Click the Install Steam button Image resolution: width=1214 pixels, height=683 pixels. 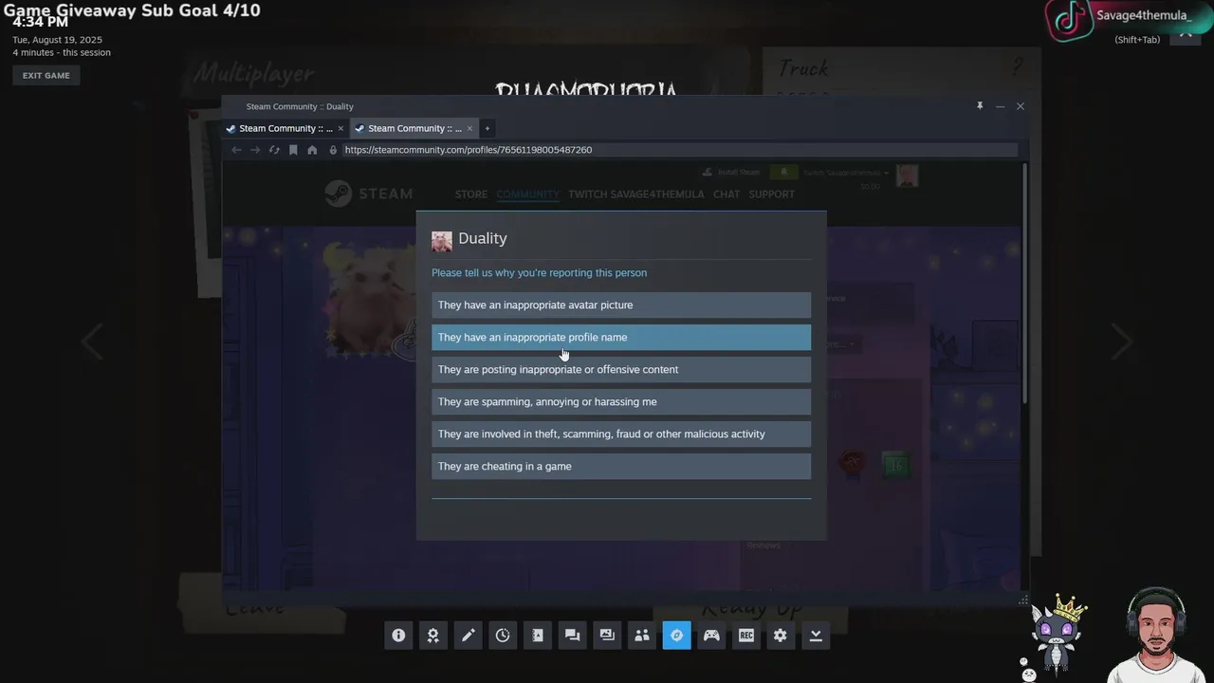731,172
